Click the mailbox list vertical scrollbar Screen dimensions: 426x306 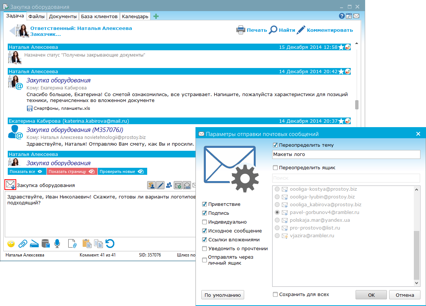(417, 255)
